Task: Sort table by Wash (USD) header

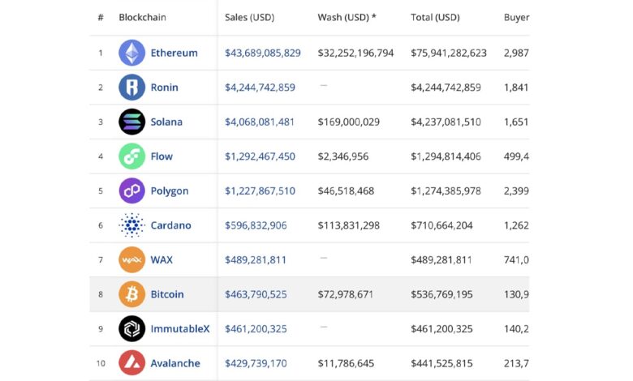Action: point(347,17)
